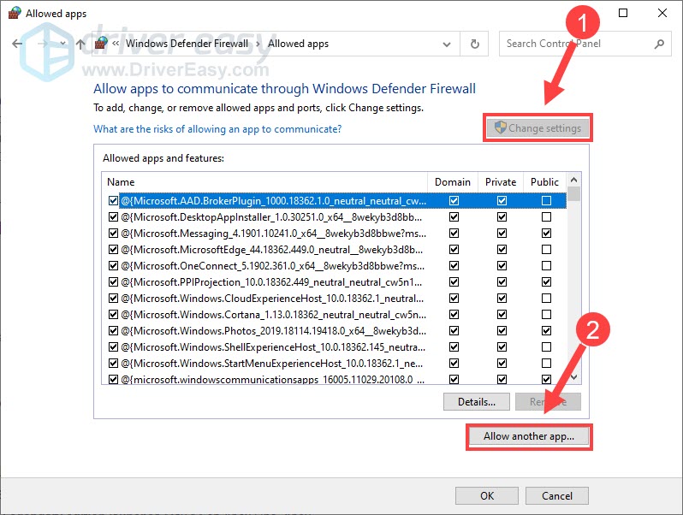
Task: Enable Public for Microsoft.Windows.ShellExperienceHost
Action: (546, 347)
